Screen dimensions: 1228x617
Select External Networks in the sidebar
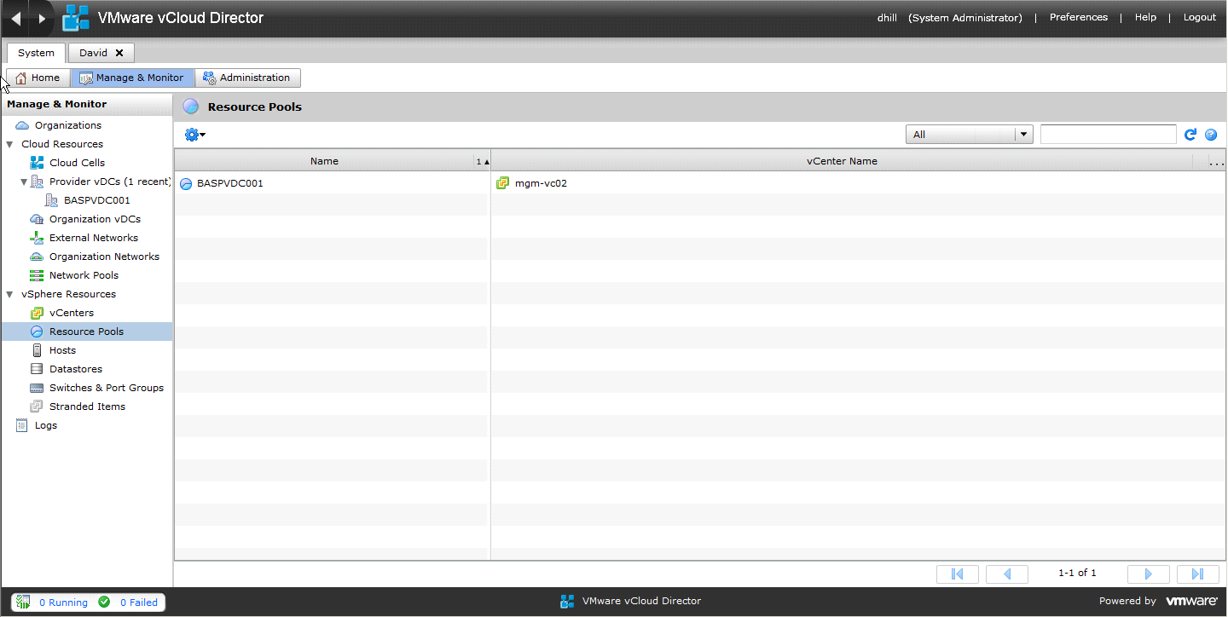(x=94, y=238)
